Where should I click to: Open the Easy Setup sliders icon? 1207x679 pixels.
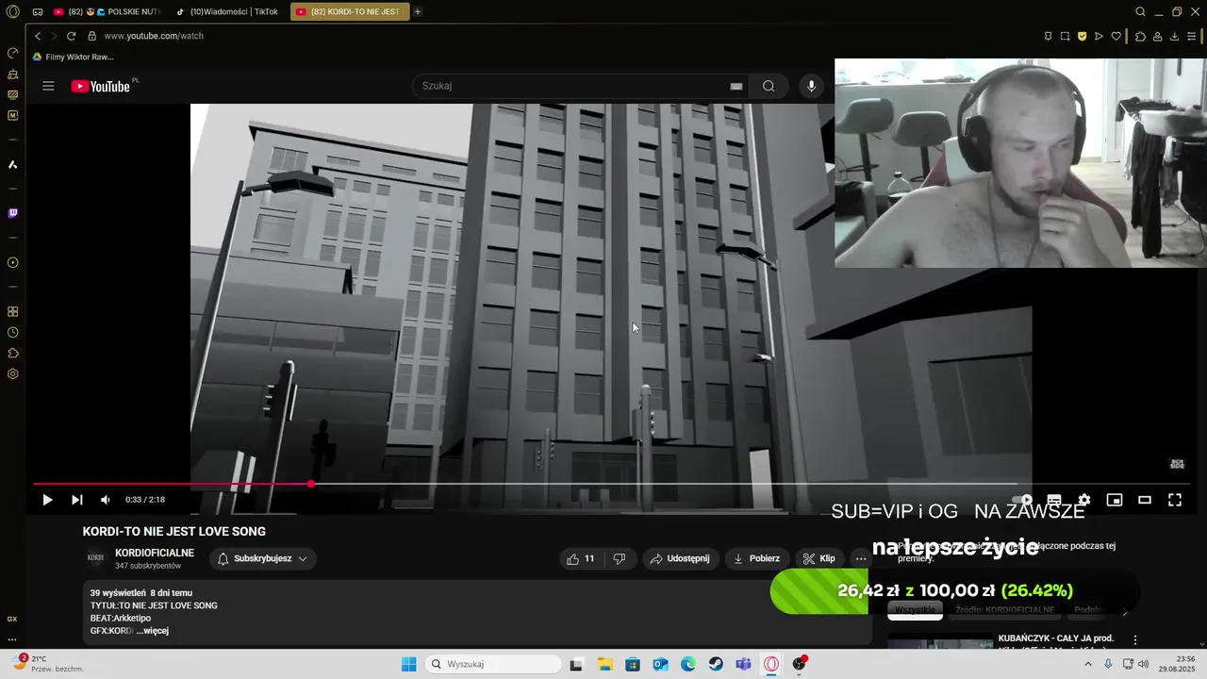click(1192, 36)
